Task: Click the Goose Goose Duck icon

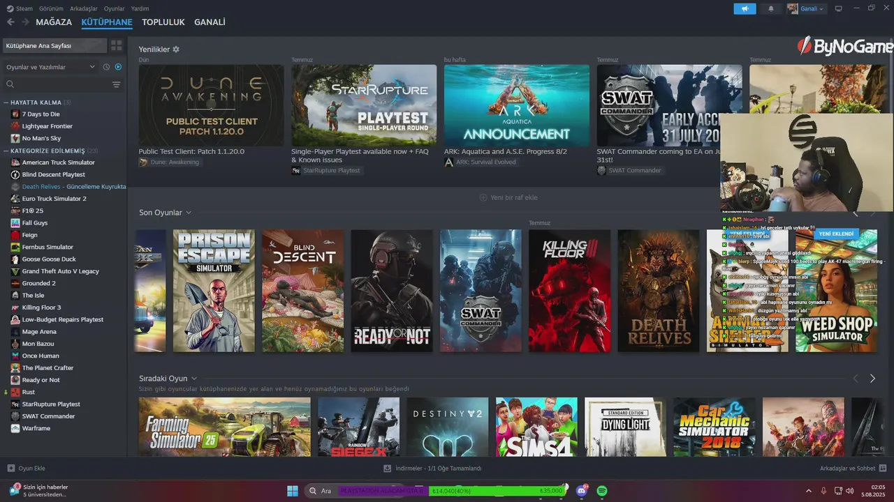Action: coord(15,259)
